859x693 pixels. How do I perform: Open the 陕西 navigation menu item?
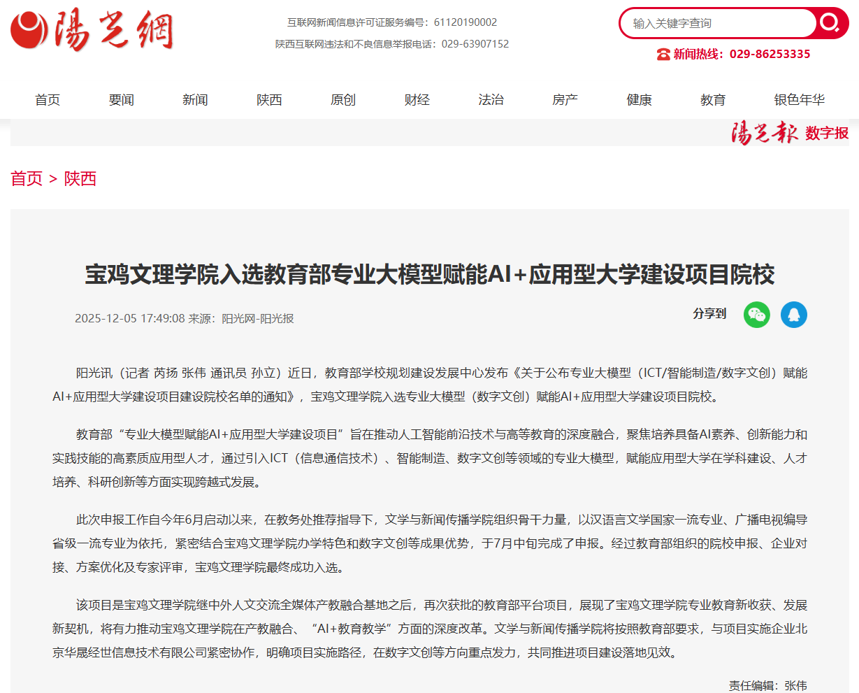point(269,100)
